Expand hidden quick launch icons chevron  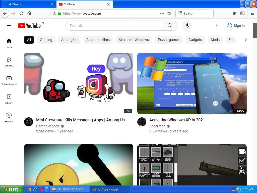point(47,188)
